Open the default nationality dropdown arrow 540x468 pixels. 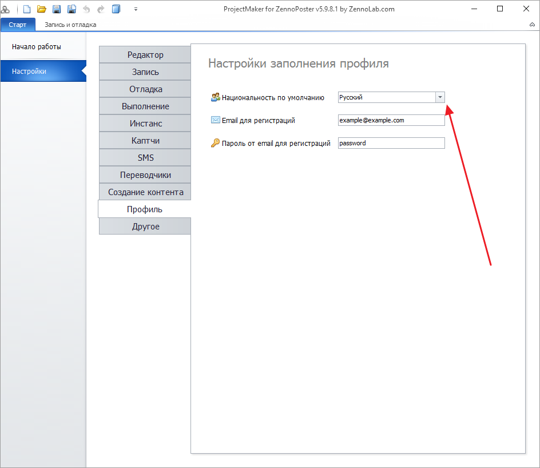tap(440, 97)
